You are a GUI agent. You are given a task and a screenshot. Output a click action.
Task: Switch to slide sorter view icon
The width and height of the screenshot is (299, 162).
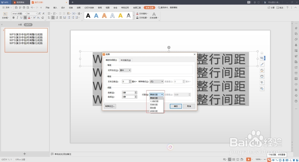point(234,159)
